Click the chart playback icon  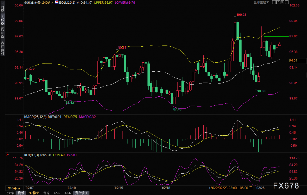click(282, 2)
